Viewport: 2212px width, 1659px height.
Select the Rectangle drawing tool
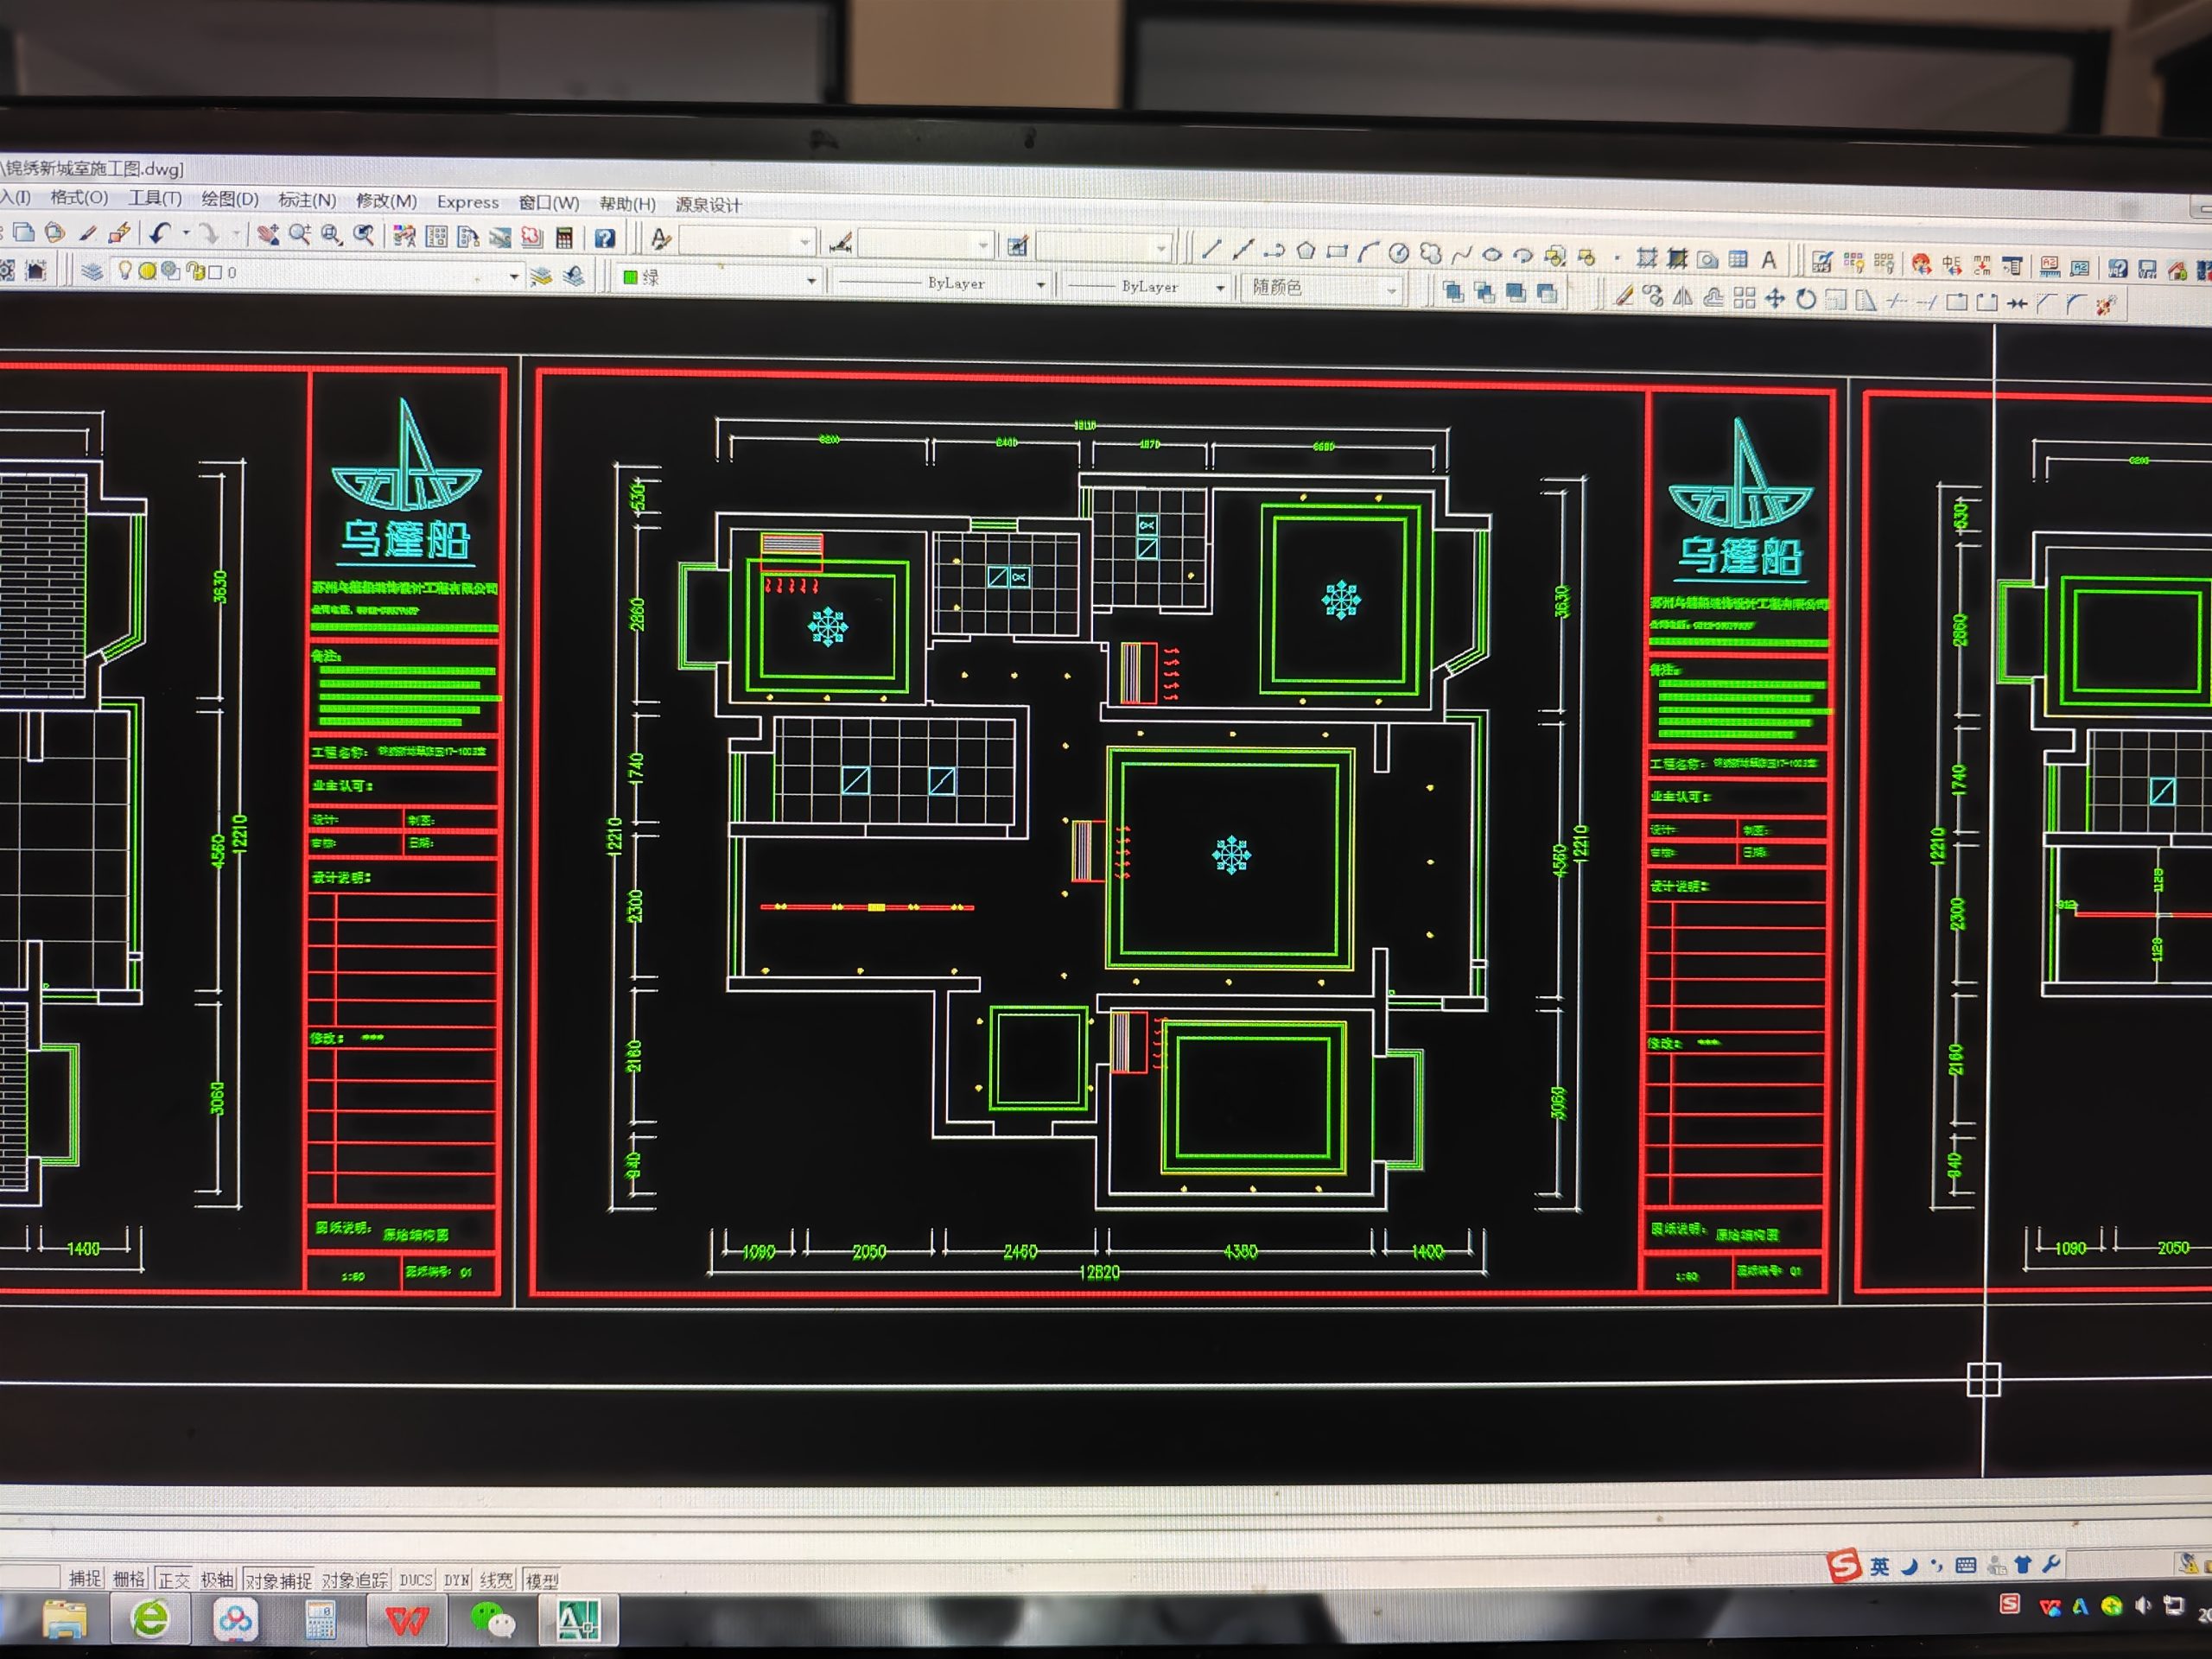(1337, 252)
